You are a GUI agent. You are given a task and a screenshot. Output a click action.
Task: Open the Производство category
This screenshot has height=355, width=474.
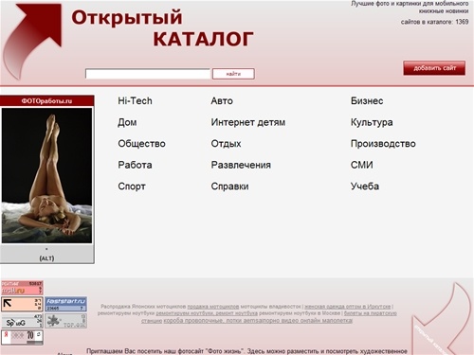383,144
